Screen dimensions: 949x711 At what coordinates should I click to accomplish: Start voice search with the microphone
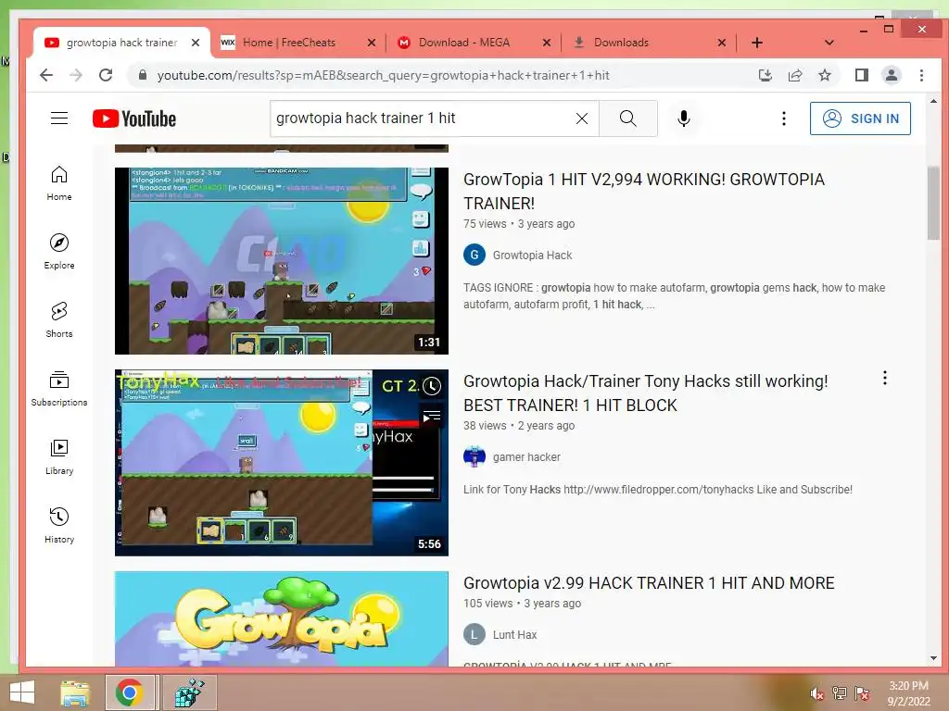(684, 118)
